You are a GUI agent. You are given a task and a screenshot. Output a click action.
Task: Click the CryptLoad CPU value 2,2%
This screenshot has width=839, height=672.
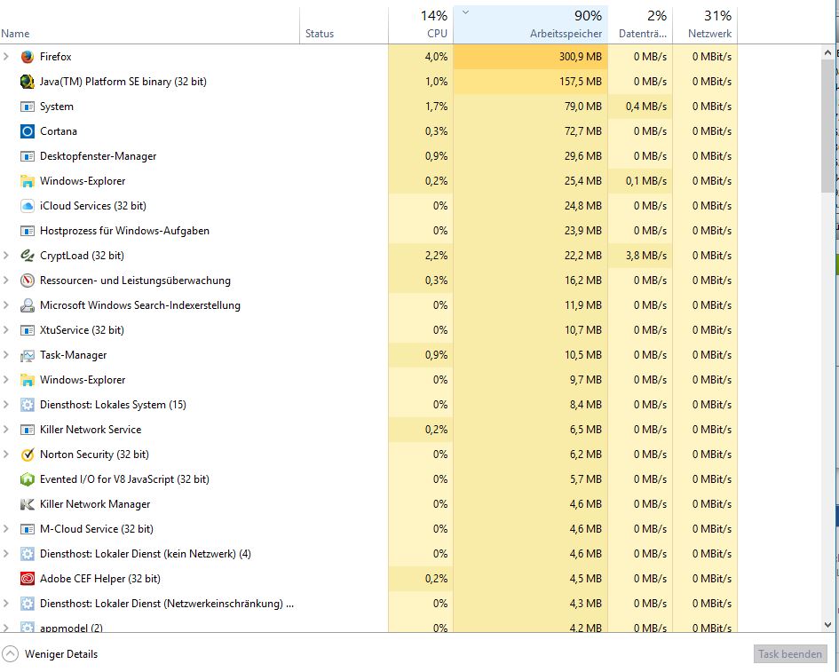(x=436, y=255)
